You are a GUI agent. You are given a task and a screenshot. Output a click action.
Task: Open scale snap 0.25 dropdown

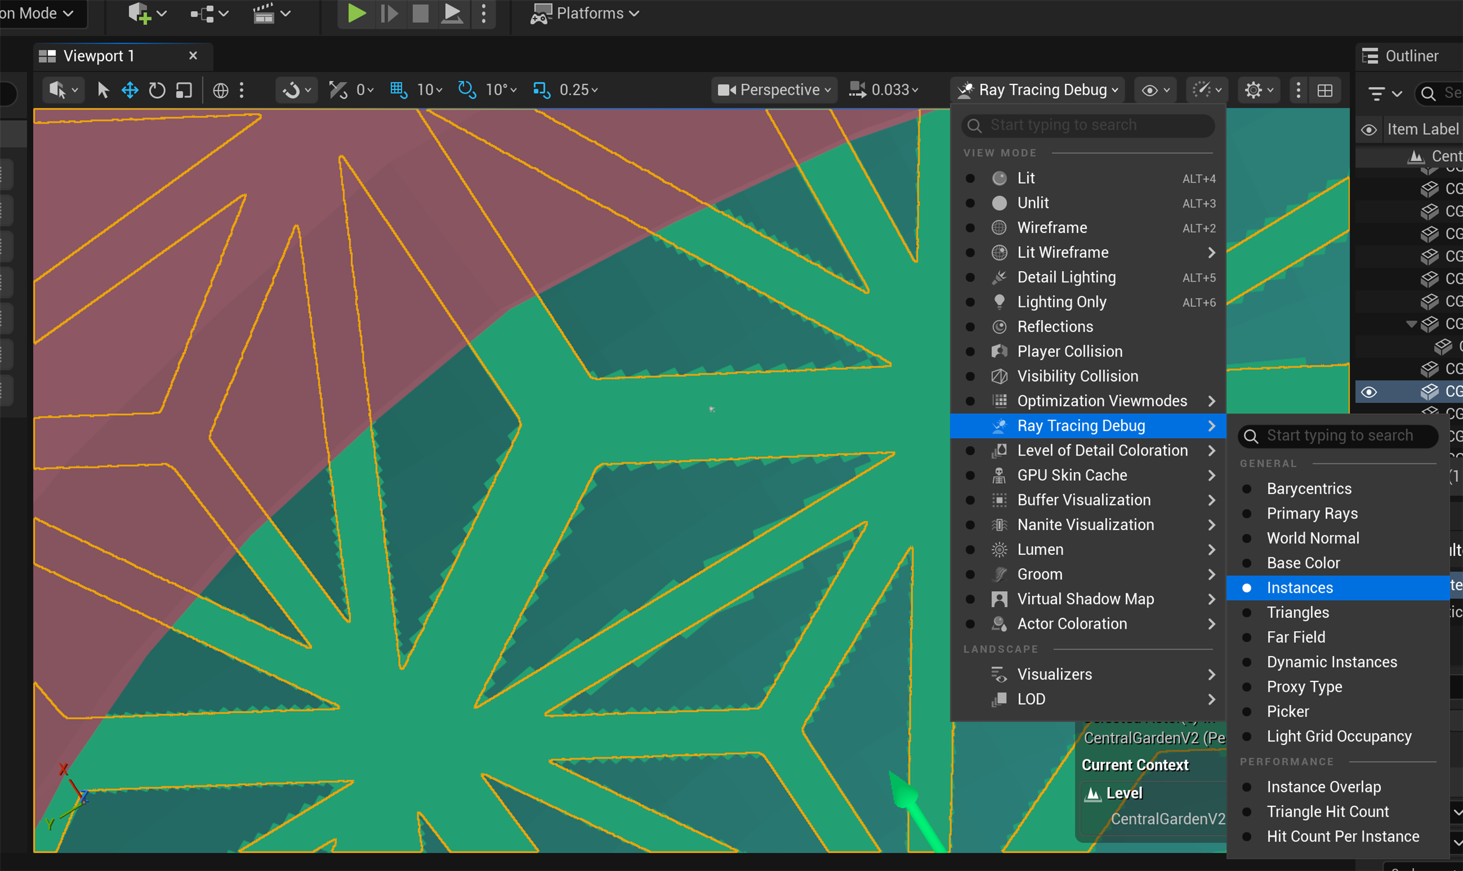pos(578,90)
